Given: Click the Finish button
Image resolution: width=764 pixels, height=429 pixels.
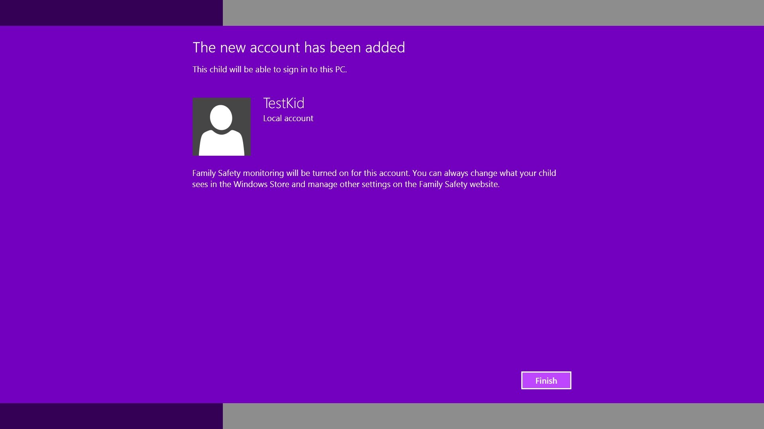Looking at the screenshot, I should click(546, 381).
